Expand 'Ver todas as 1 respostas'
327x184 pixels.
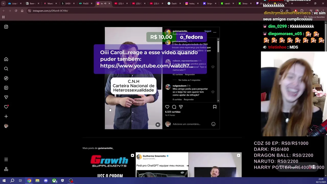[x=189, y=80]
